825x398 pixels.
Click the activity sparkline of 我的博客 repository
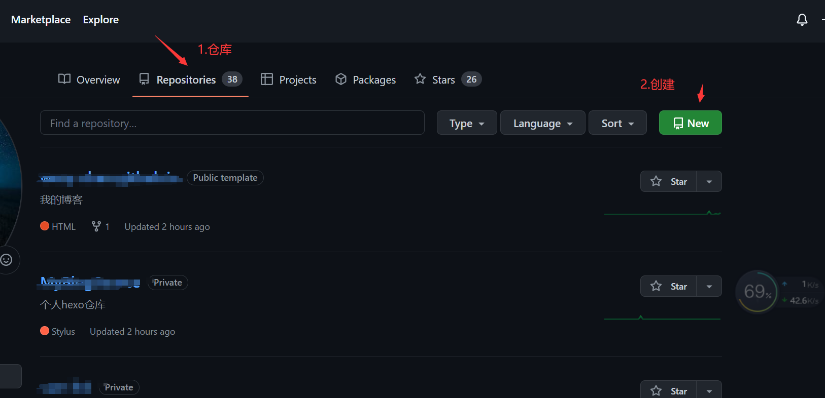click(663, 213)
